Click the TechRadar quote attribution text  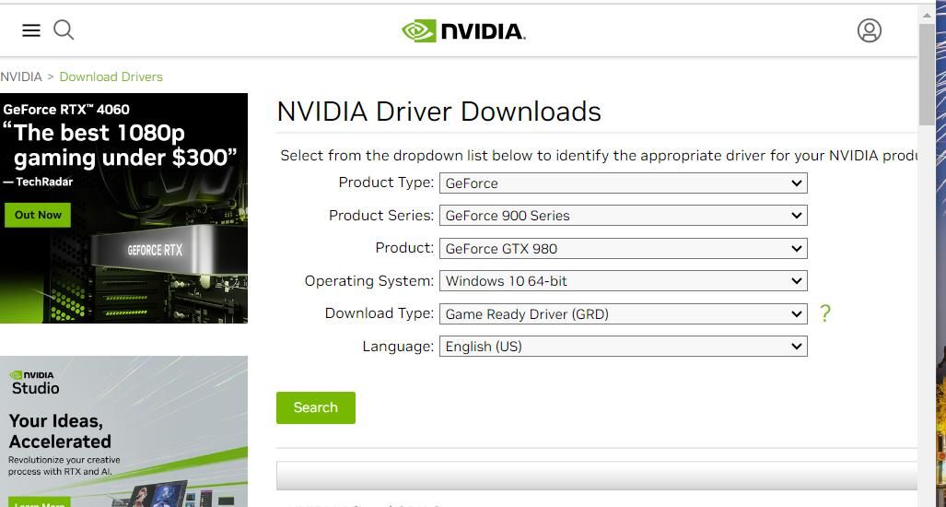pyautogui.click(x=38, y=182)
